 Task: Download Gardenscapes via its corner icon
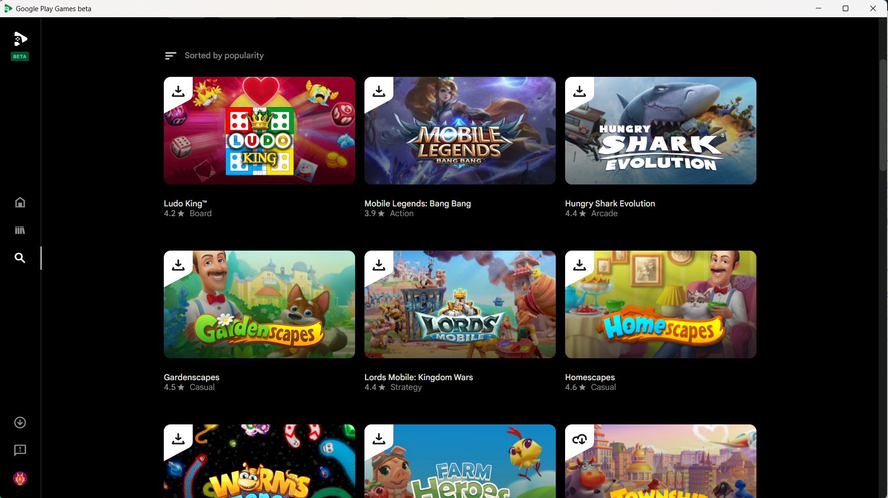178,264
